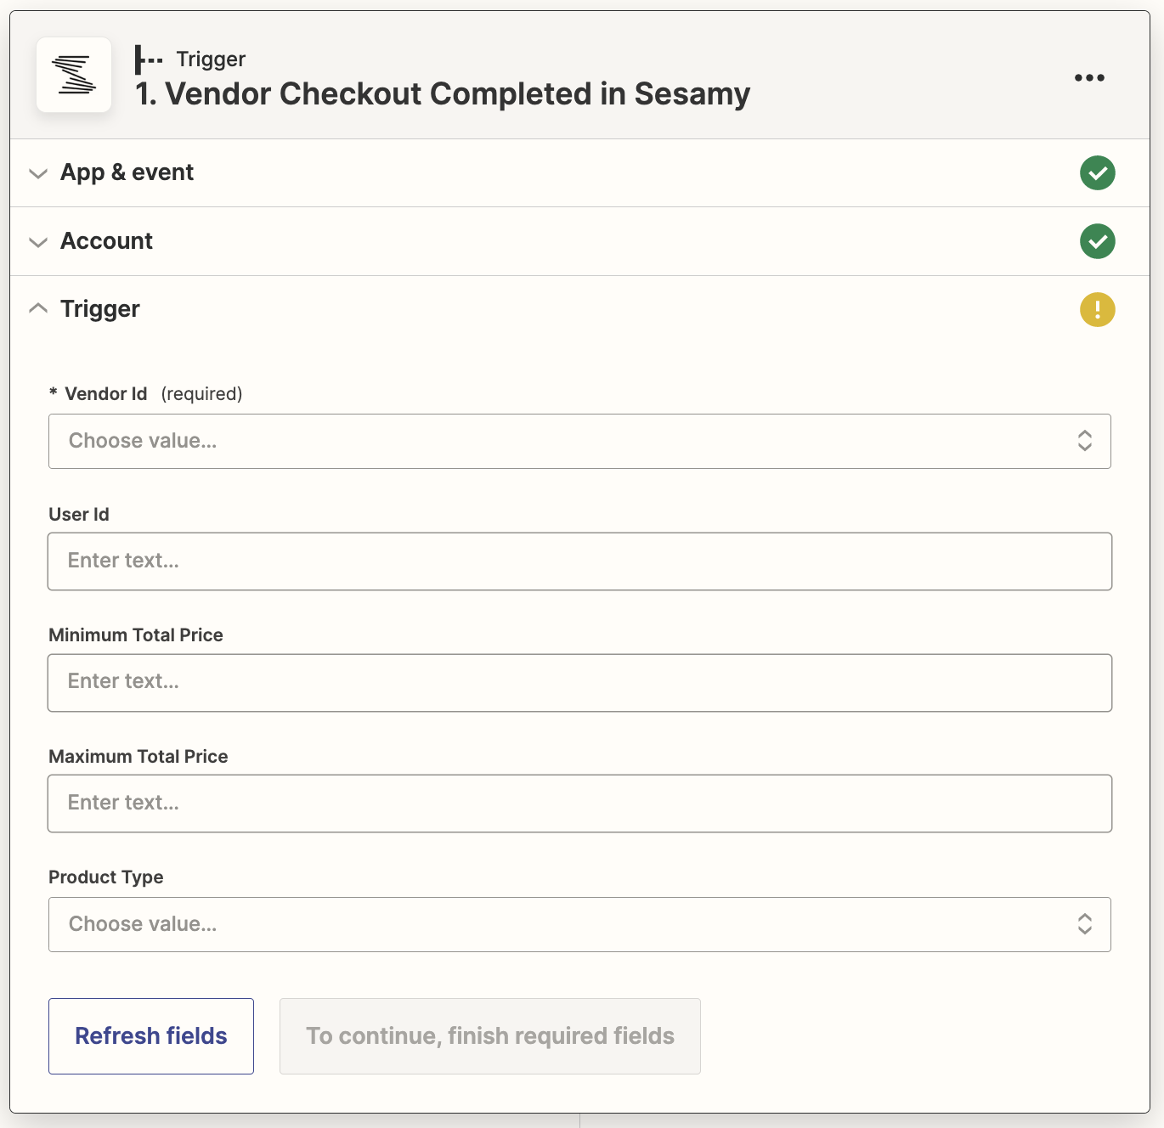Open the Vendor Id dropdown

pyautogui.click(x=579, y=441)
